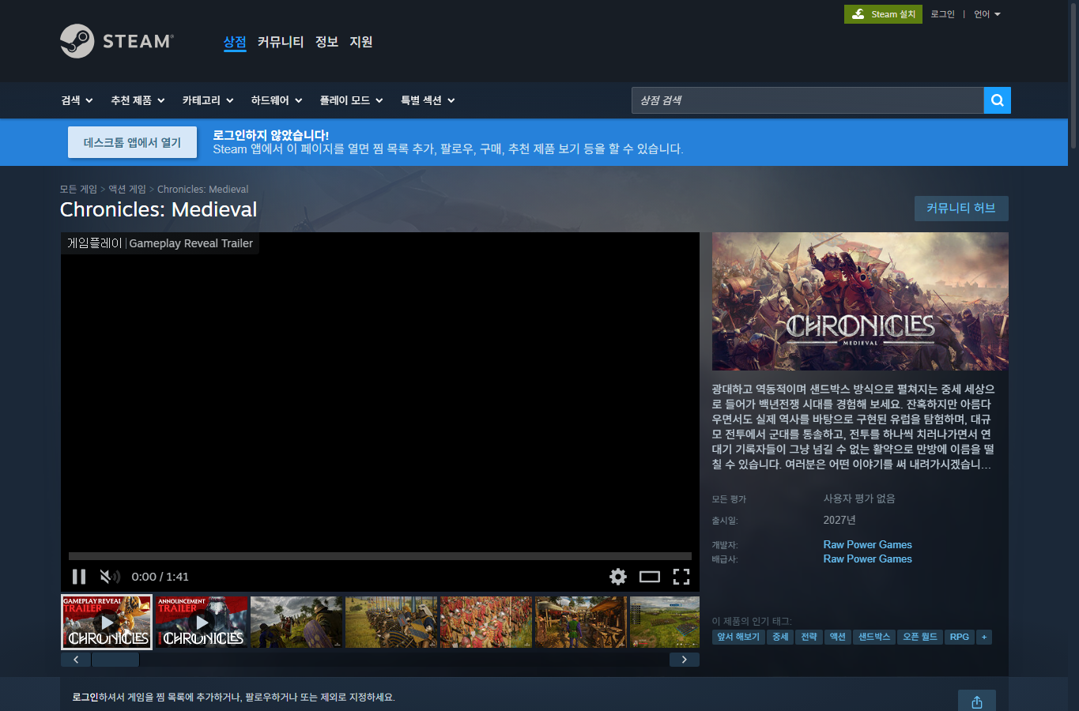This screenshot has width=1079, height=711.
Task: Expand the 하드웨어 menu
Action: pos(277,100)
